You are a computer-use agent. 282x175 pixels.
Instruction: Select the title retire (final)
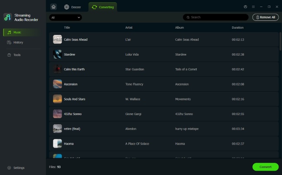coord(72,129)
